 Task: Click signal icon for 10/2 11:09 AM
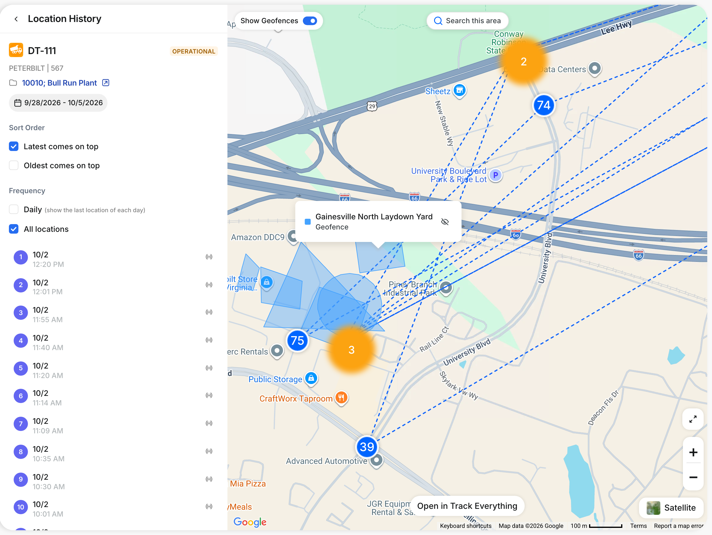coord(209,424)
